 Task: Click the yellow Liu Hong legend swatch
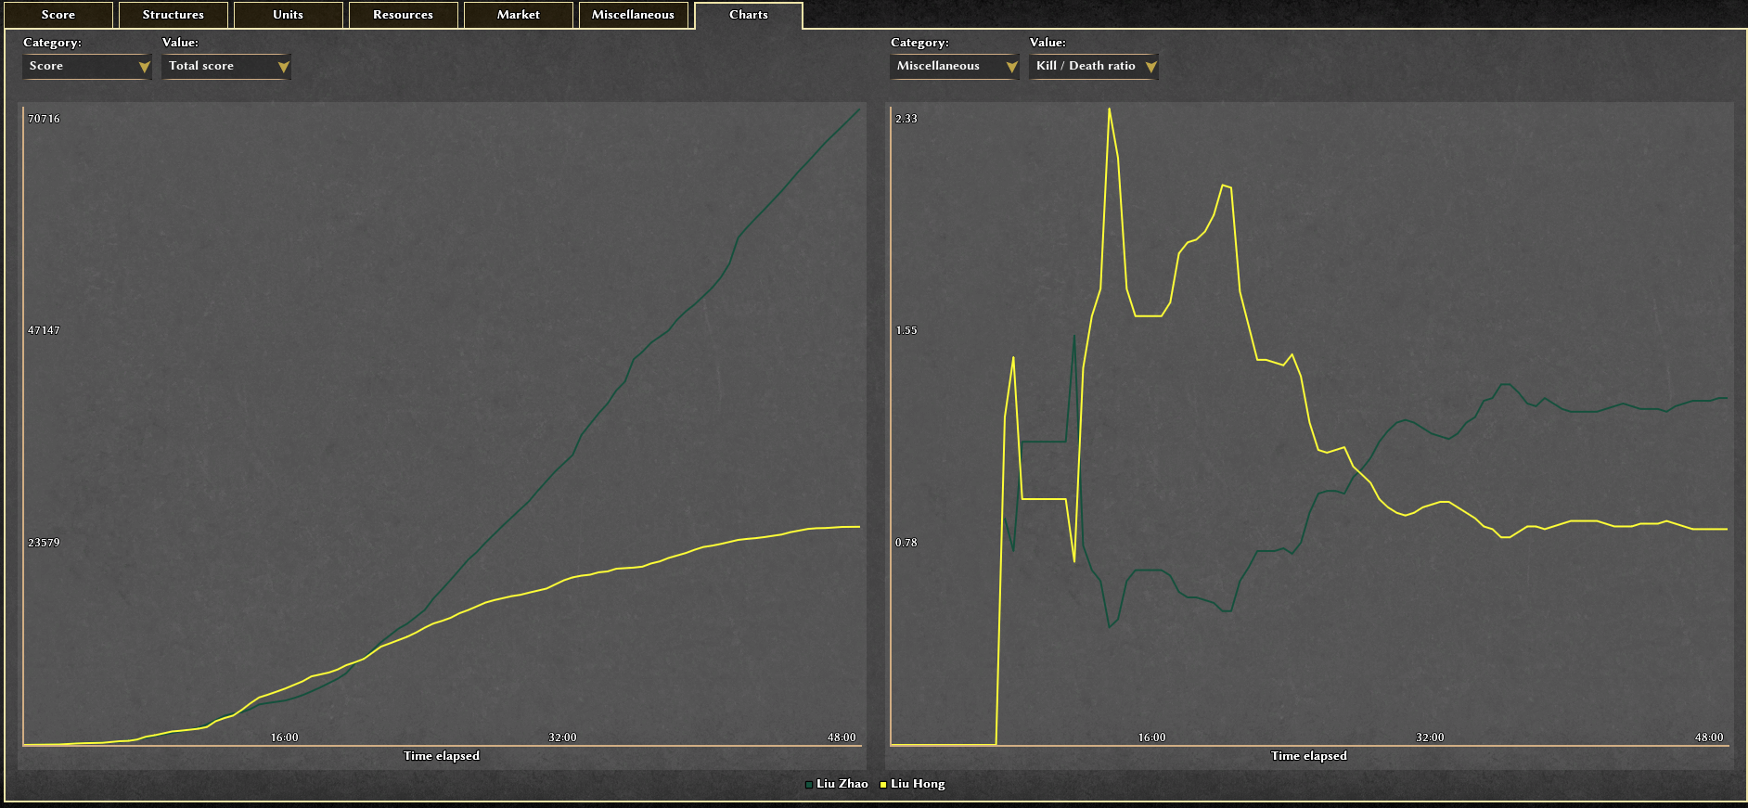[883, 785]
